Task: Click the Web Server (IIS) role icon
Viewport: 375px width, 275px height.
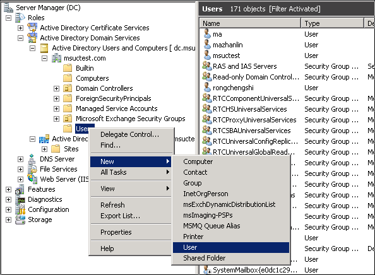Action: [32, 179]
